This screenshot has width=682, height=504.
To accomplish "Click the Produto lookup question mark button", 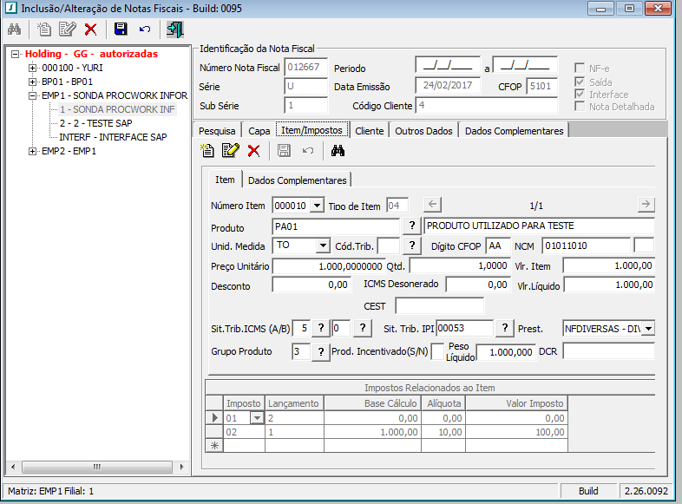I will click(412, 226).
